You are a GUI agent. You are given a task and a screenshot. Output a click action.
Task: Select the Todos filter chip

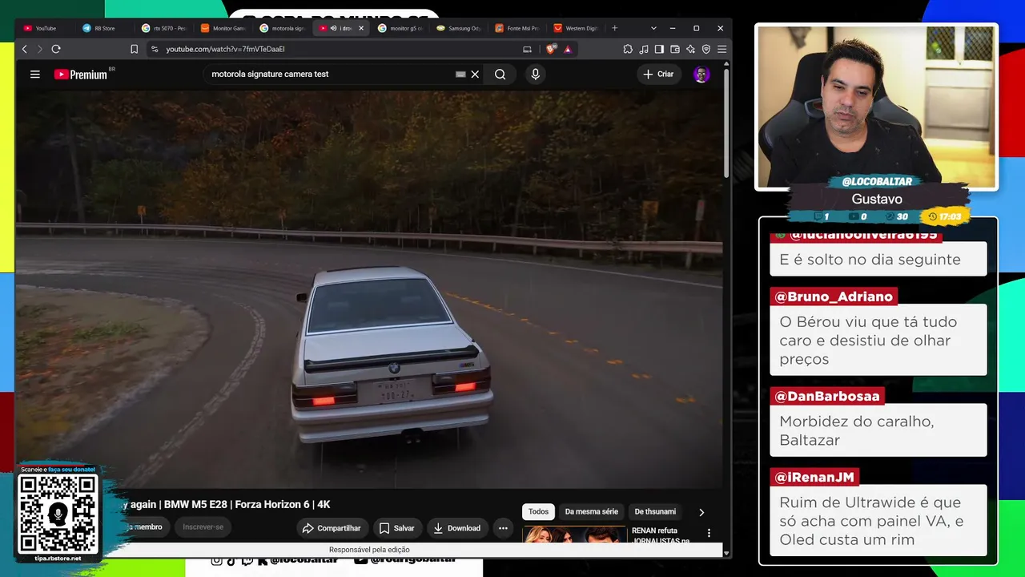[x=539, y=511]
